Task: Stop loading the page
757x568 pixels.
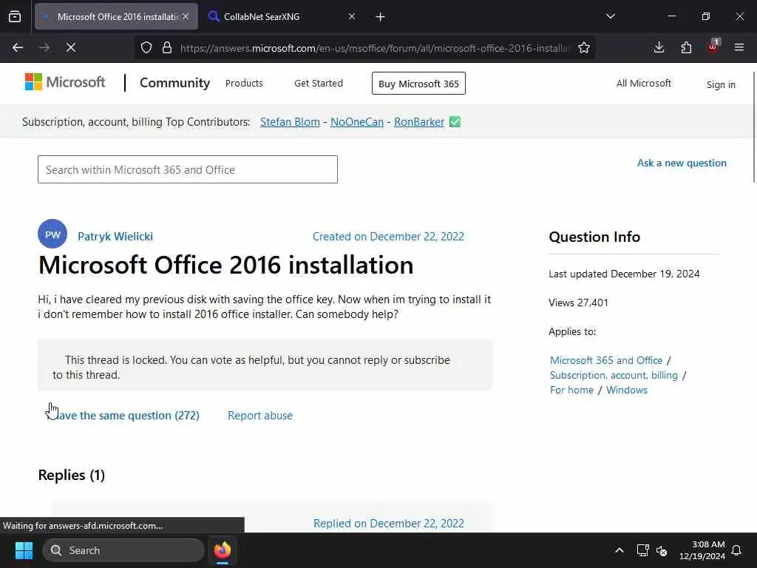Action: click(71, 47)
